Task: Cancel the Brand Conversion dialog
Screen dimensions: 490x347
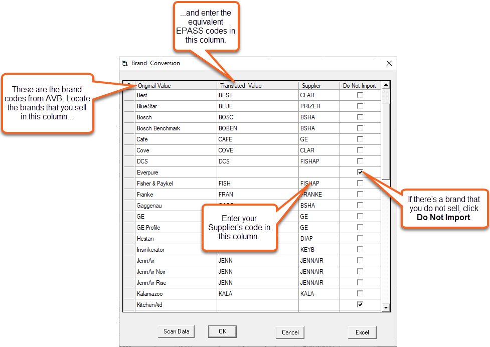Action: (290, 332)
